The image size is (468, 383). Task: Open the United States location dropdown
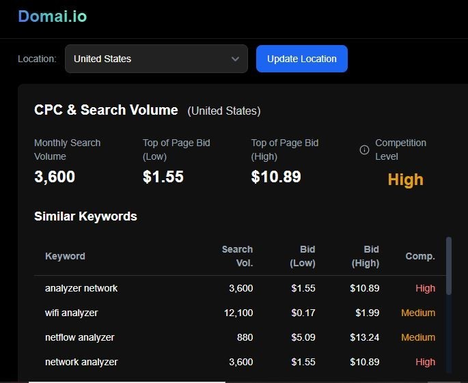pyautogui.click(x=156, y=59)
